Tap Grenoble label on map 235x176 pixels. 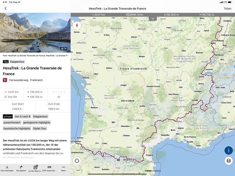click(195, 100)
